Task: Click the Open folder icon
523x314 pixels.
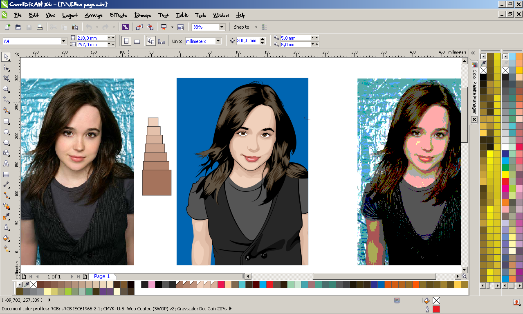Action: pyautogui.click(x=18, y=27)
